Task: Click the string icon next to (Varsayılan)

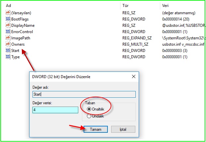Action: (x=8, y=13)
